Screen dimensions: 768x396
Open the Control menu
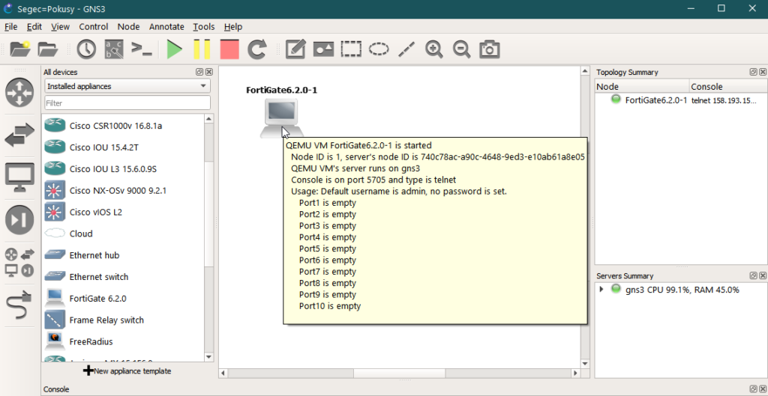click(94, 27)
